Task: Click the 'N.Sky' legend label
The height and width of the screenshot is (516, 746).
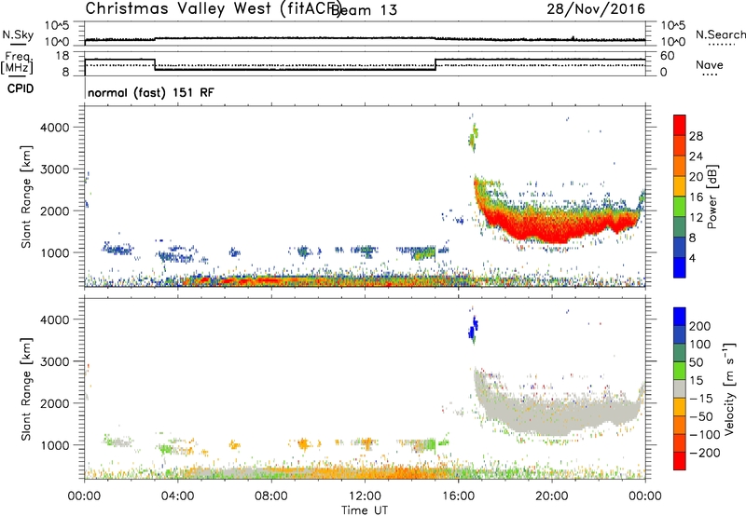Action: tap(18, 34)
